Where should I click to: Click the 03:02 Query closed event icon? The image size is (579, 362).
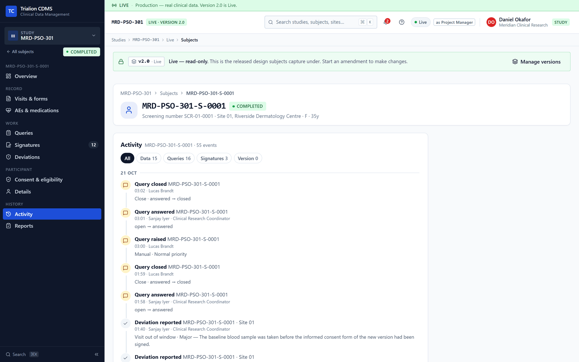(125, 185)
